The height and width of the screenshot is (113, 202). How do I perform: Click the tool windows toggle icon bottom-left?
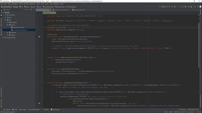click(1, 112)
